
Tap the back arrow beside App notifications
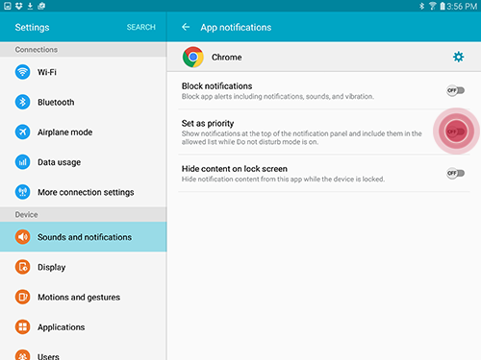pyautogui.click(x=186, y=27)
